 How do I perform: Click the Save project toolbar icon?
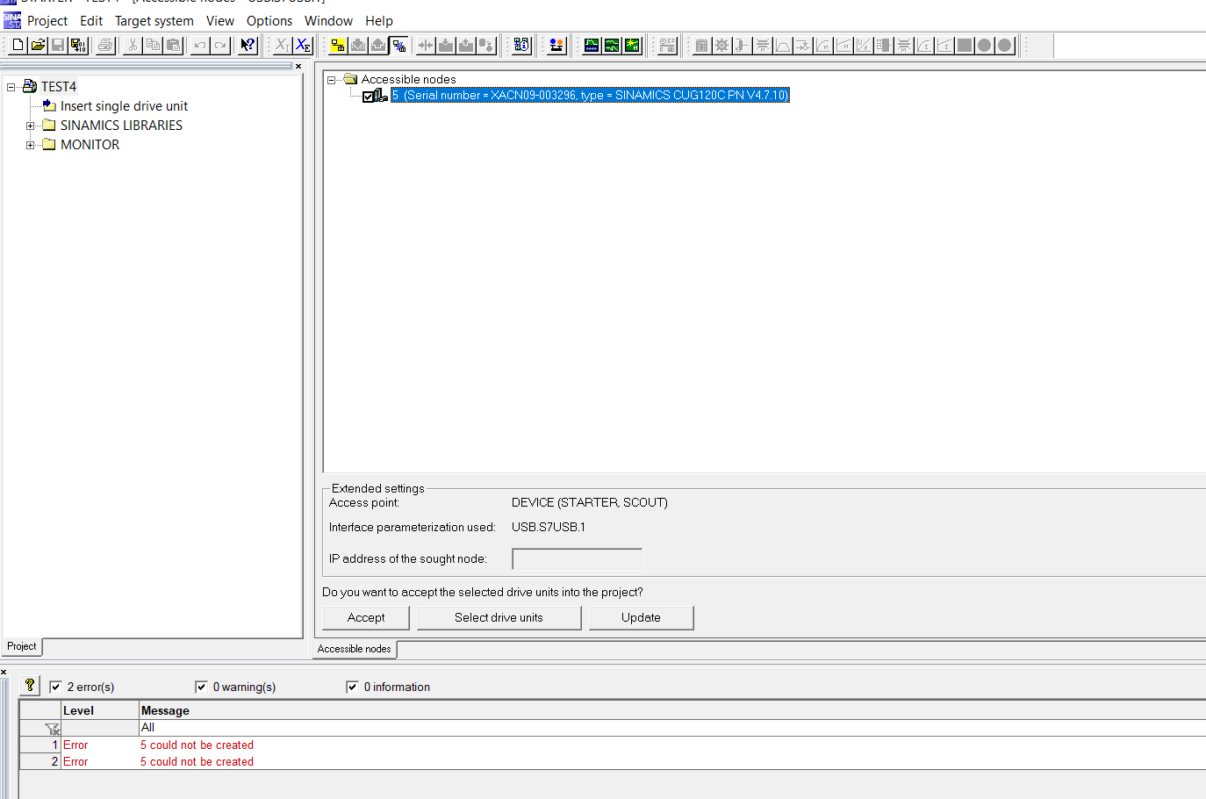click(58, 45)
